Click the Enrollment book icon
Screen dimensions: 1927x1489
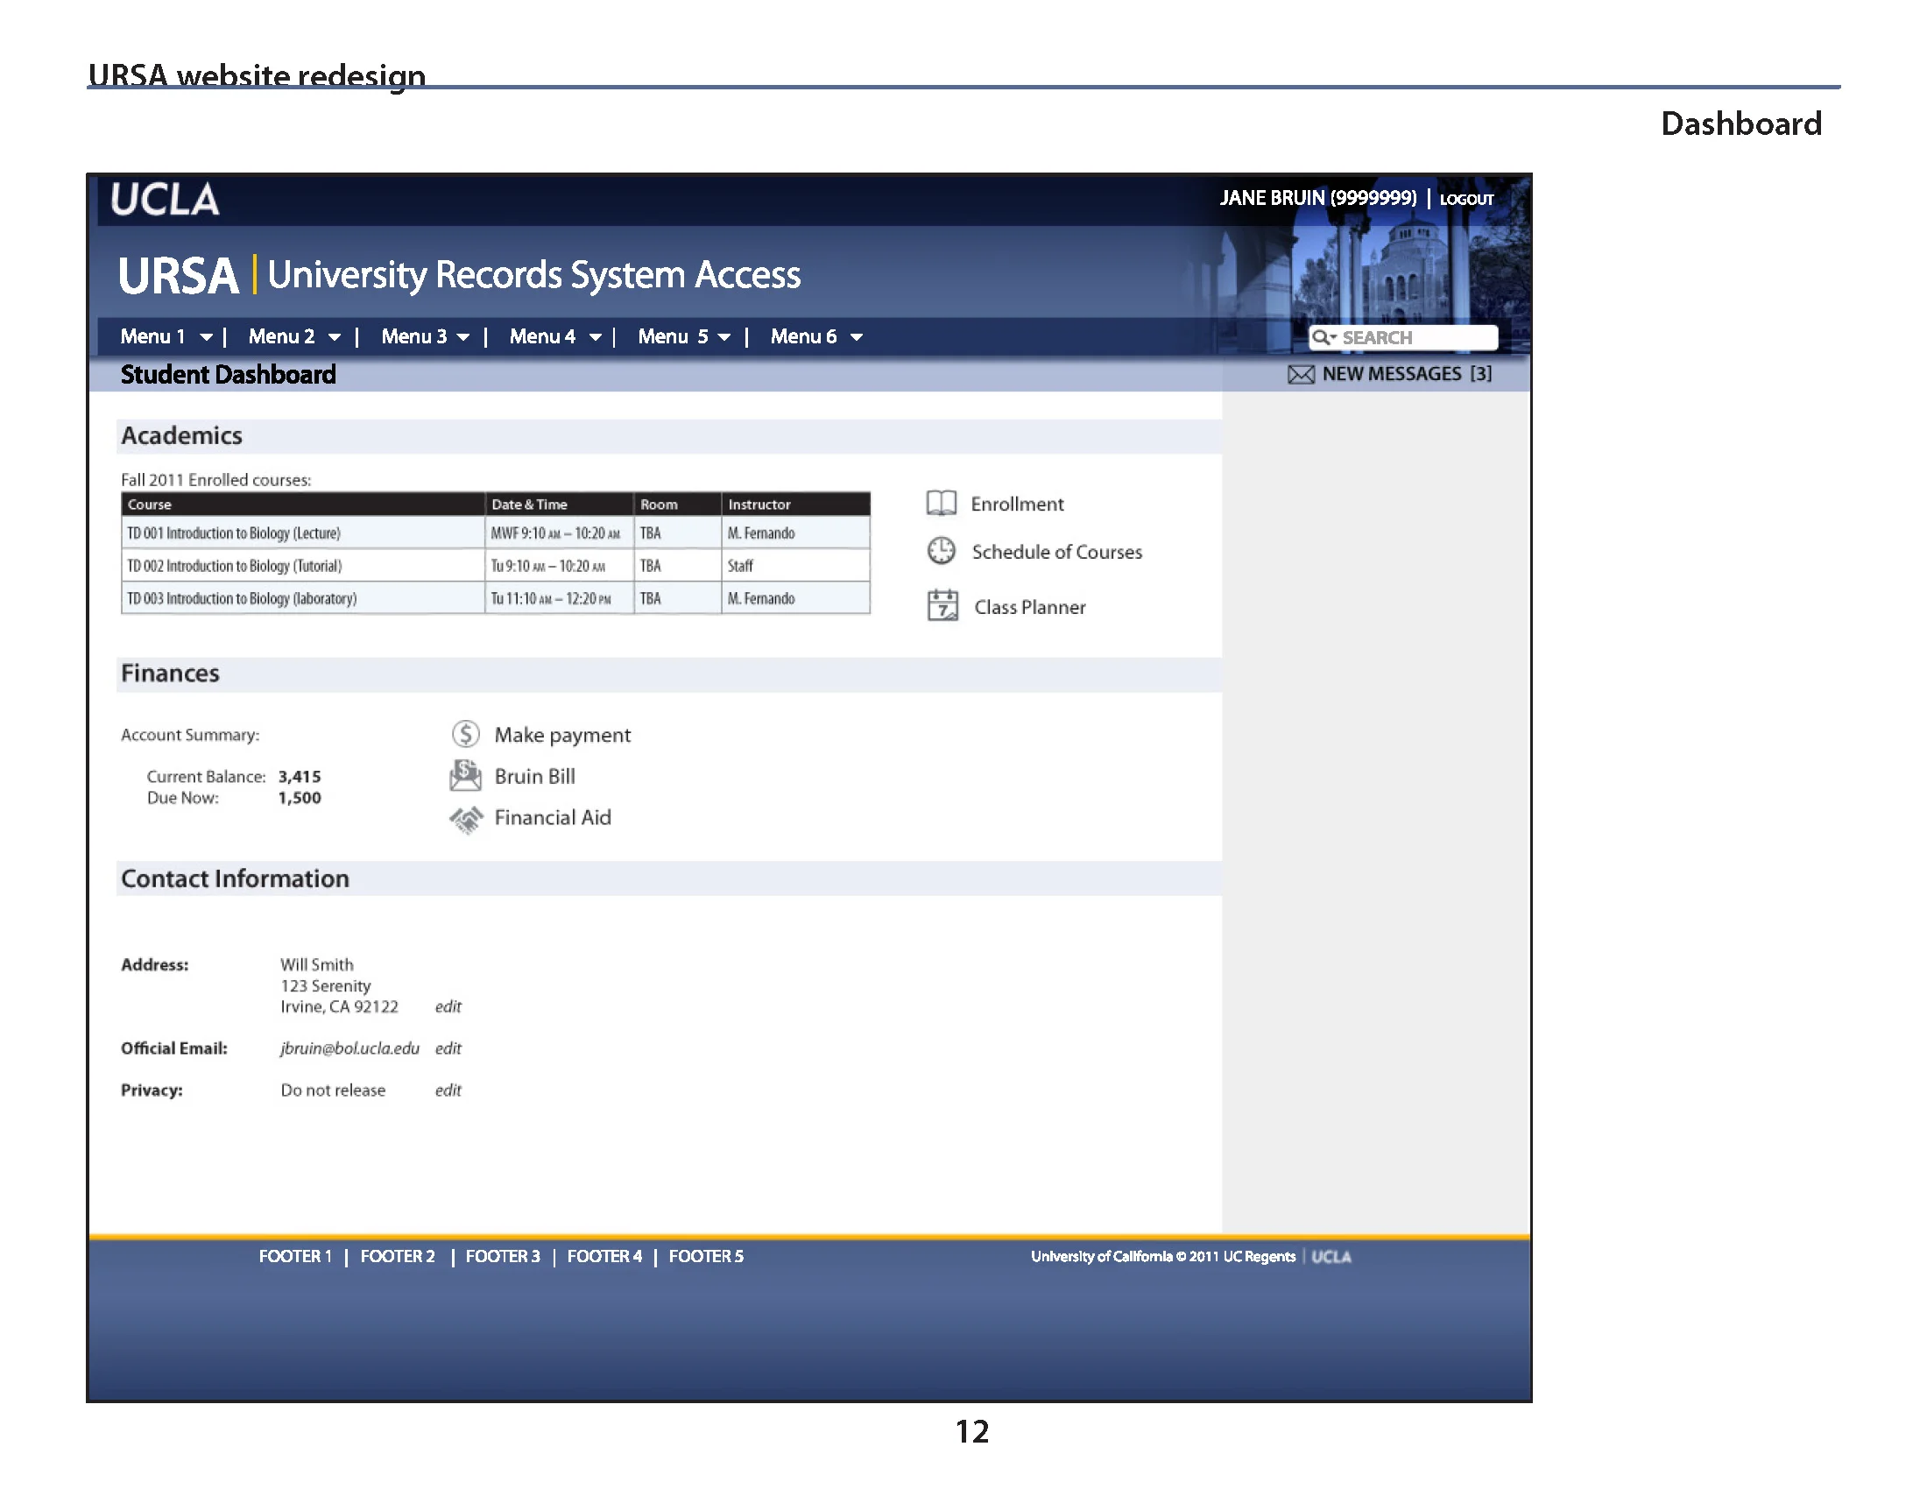(942, 503)
